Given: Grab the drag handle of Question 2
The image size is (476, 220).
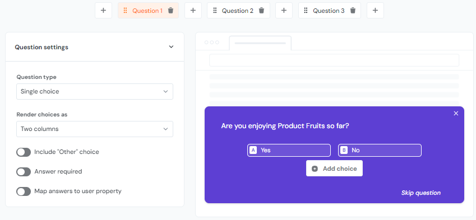Looking at the screenshot, I should click(x=215, y=11).
